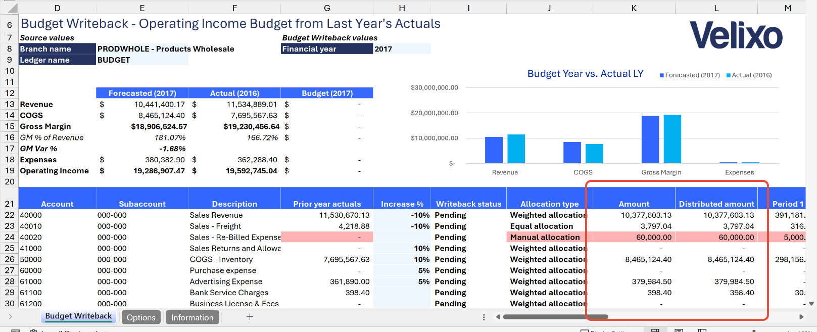Click the Forecasted (2017) legend swatch
The width and height of the screenshot is (817, 332).
[x=661, y=75]
